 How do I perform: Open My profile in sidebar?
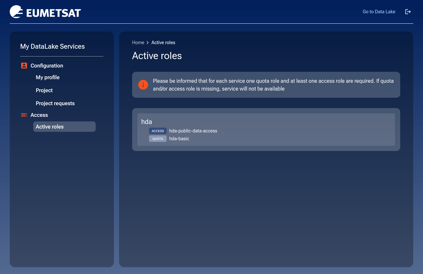tap(48, 77)
